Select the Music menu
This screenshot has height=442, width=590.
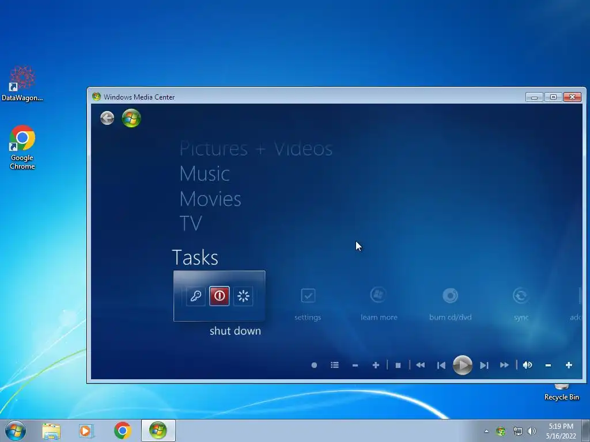click(x=205, y=174)
